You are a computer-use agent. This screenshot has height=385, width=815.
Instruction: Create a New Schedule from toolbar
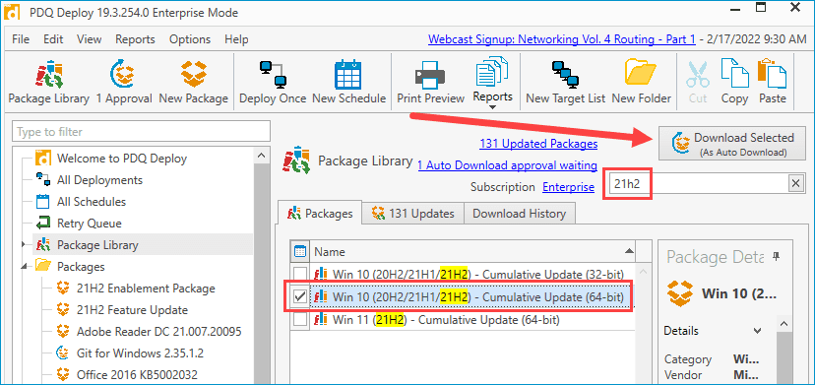[348, 82]
